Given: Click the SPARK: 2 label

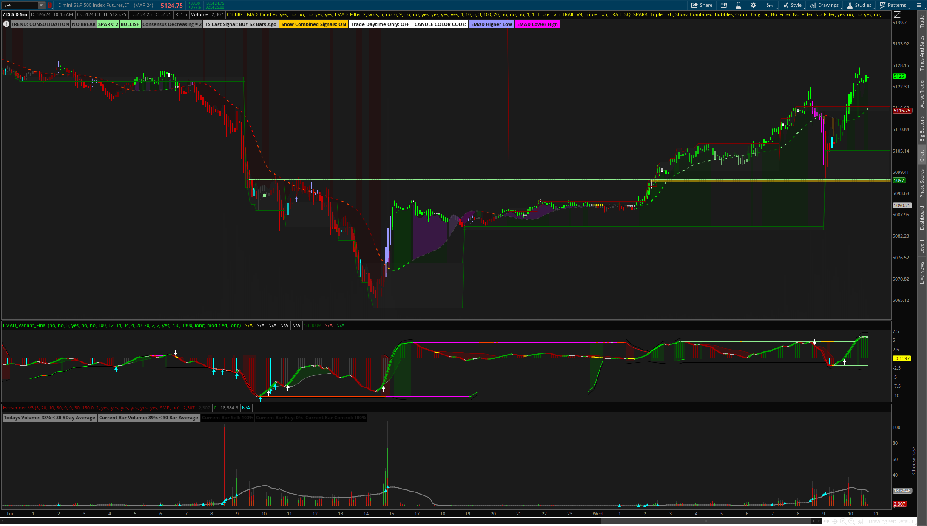Looking at the screenshot, I should [108, 24].
